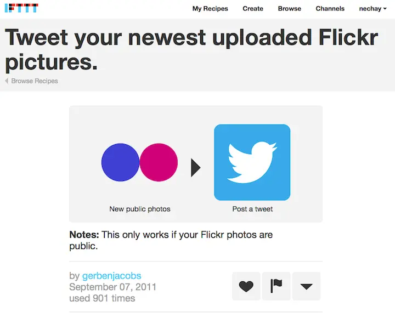Expand more options with down arrow button

[x=306, y=286]
